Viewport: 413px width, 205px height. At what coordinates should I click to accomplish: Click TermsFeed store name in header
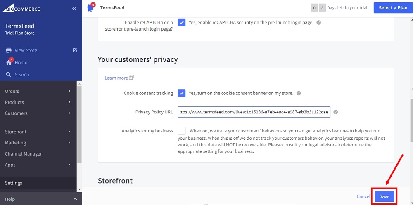(112, 8)
